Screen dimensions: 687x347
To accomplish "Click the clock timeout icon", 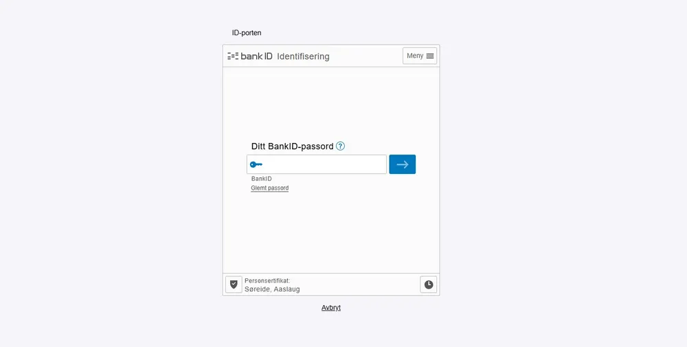I will (x=429, y=284).
